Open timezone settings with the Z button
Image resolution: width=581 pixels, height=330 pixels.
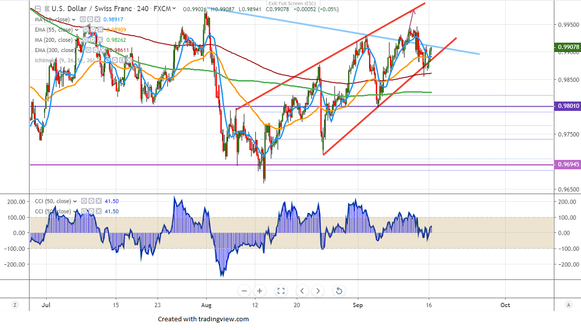click(x=15, y=305)
